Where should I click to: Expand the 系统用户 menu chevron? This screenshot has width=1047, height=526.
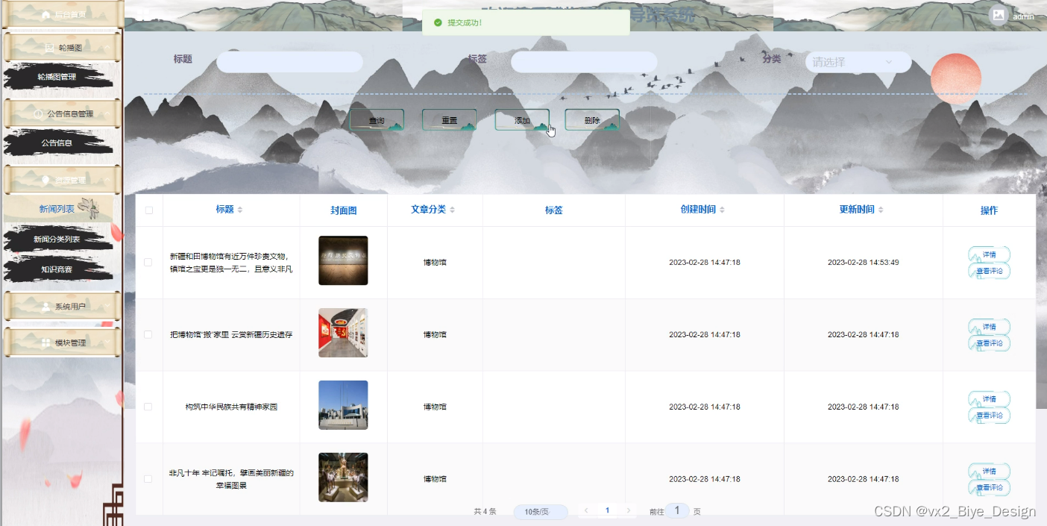[x=108, y=306]
